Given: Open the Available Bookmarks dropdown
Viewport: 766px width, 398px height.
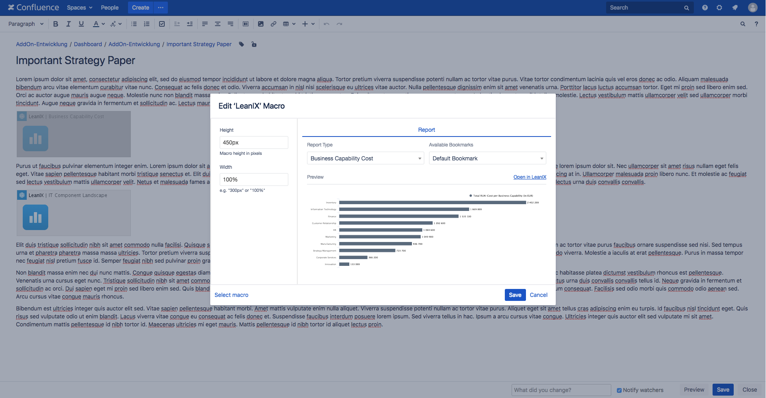Looking at the screenshot, I should tap(487, 158).
